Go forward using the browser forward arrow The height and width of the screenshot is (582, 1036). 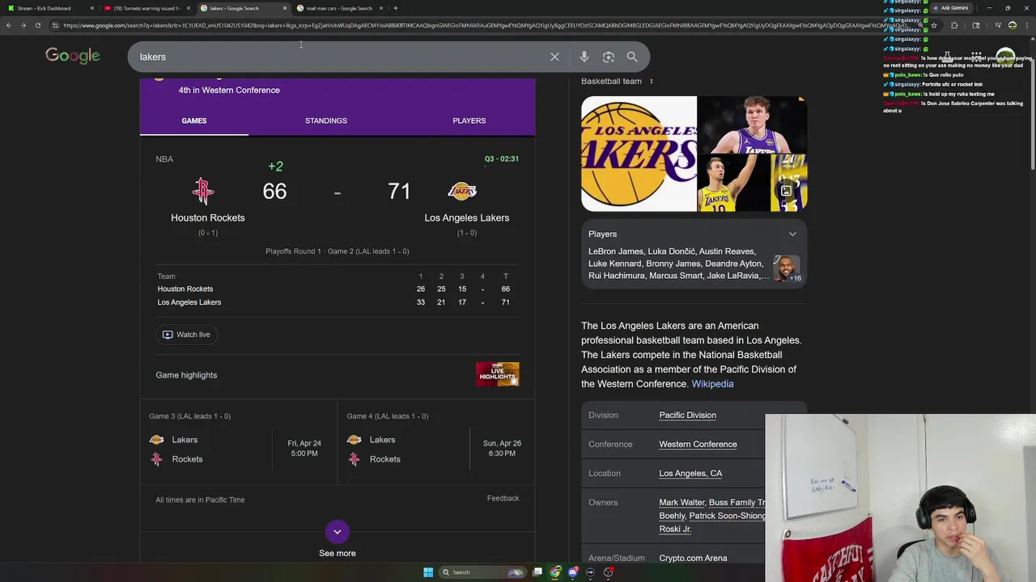click(23, 25)
